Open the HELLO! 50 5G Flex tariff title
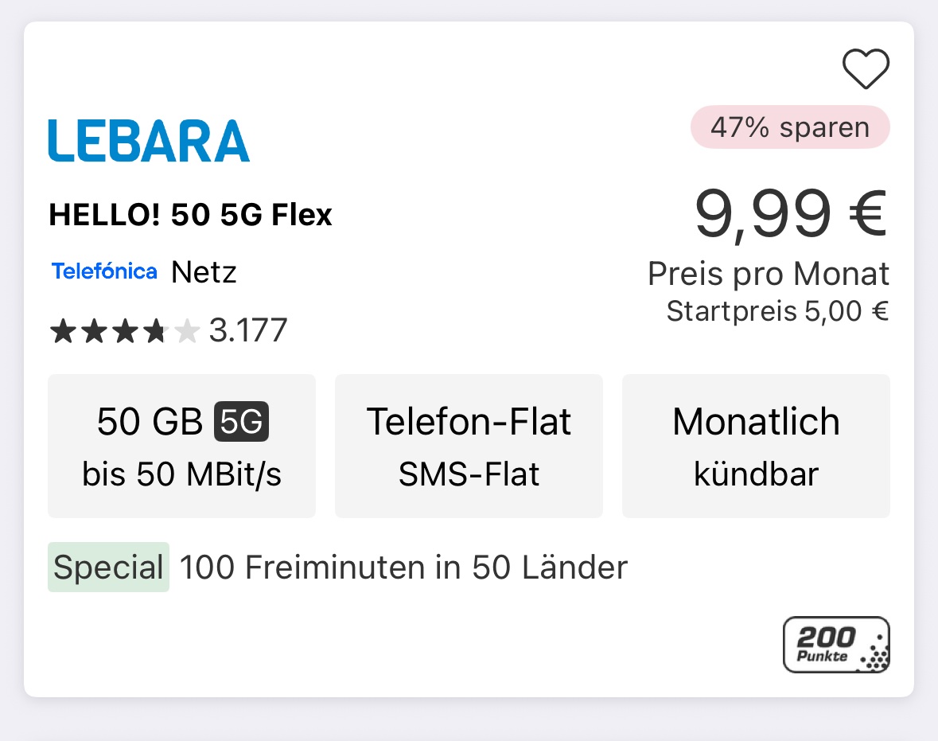Image resolution: width=938 pixels, height=741 pixels. (190, 215)
